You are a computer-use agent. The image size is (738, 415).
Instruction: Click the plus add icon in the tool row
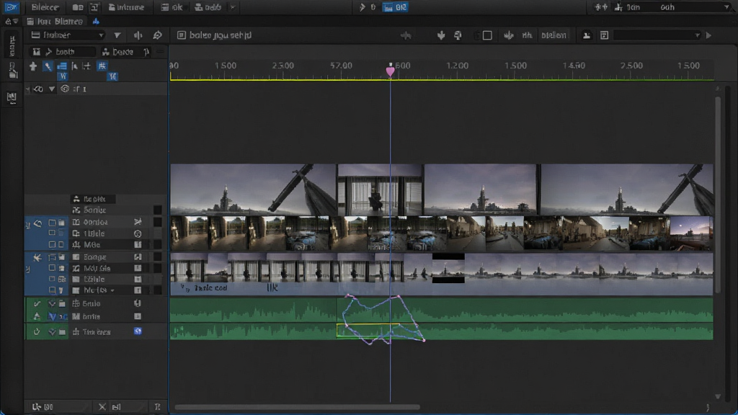click(33, 66)
